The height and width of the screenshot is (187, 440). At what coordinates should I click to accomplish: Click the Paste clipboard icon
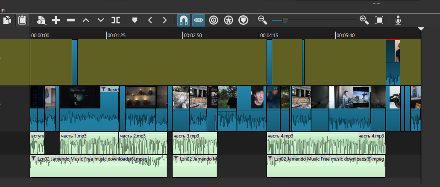point(22,20)
